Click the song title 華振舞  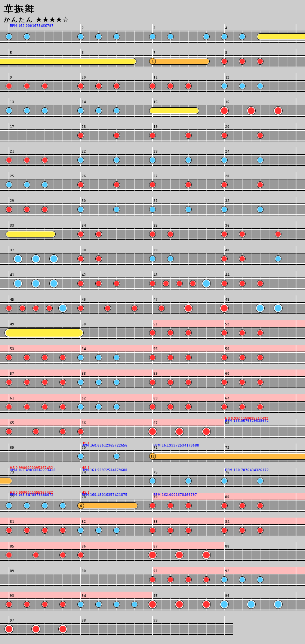click(x=19, y=9)
